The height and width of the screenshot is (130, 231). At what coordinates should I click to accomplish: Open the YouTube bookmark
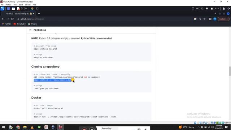click(x=19, y=24)
